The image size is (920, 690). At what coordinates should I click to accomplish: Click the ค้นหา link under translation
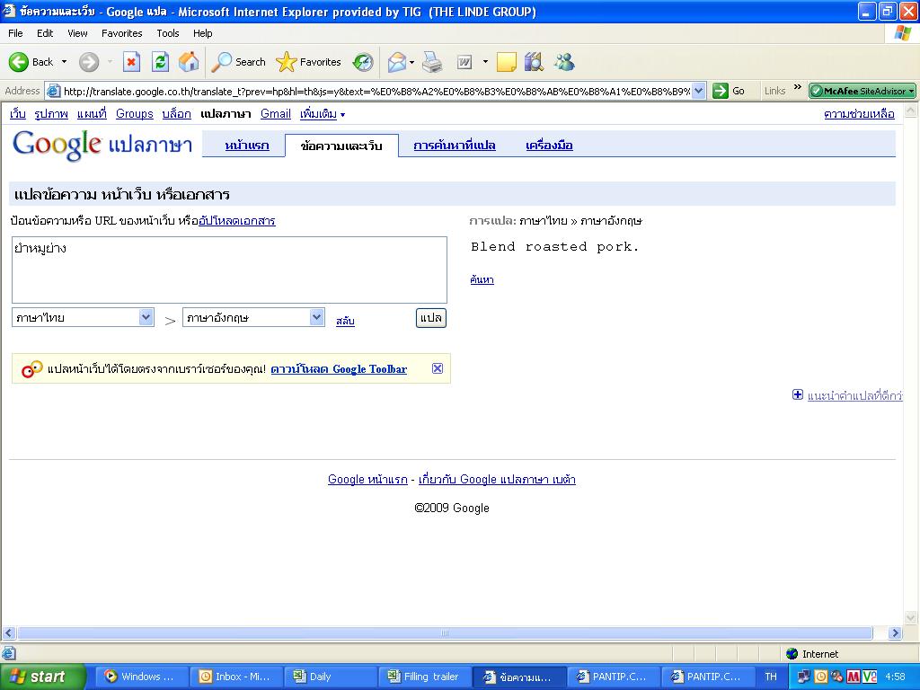[x=482, y=279]
